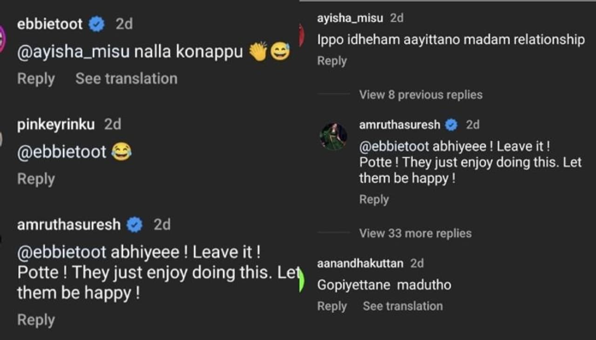Screen dimensions: 596x340
Task: Reply to ebbietoot's nalla konappu comment
Action: tap(36, 79)
